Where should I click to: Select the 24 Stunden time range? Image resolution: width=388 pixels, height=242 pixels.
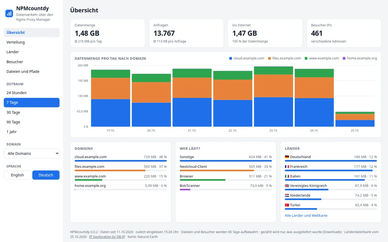(x=32, y=93)
